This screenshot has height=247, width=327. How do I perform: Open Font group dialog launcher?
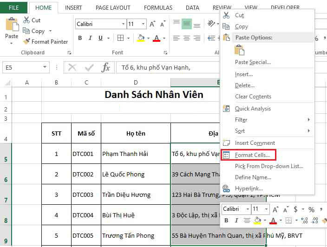coord(165,53)
